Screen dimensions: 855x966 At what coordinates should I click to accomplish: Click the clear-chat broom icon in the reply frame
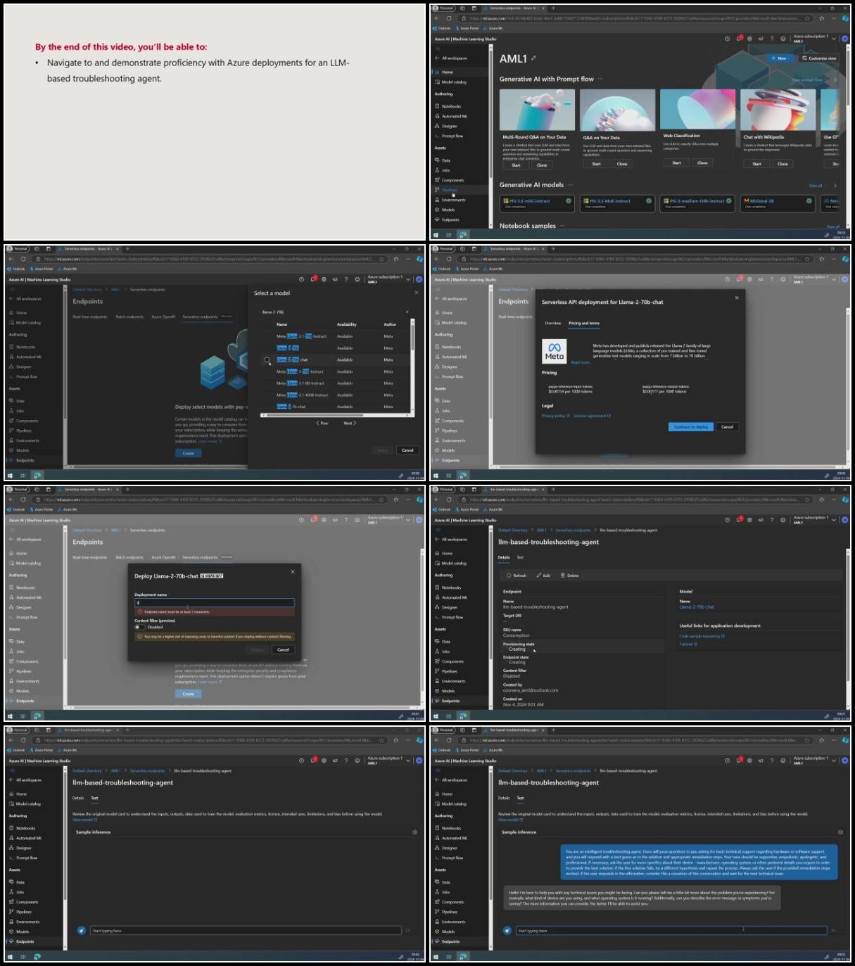pos(507,930)
